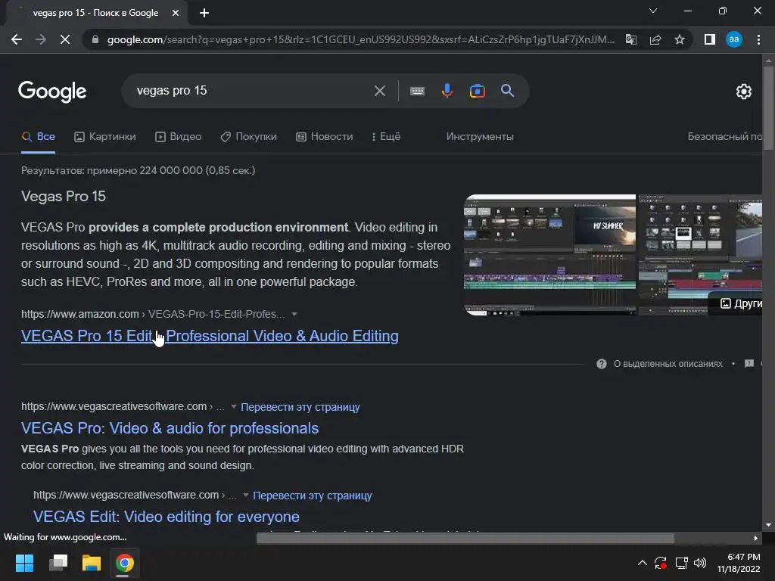Image resolution: width=775 pixels, height=581 pixels.
Task: Expand options arrow for VEGAS Pro result
Action: [x=233, y=406]
